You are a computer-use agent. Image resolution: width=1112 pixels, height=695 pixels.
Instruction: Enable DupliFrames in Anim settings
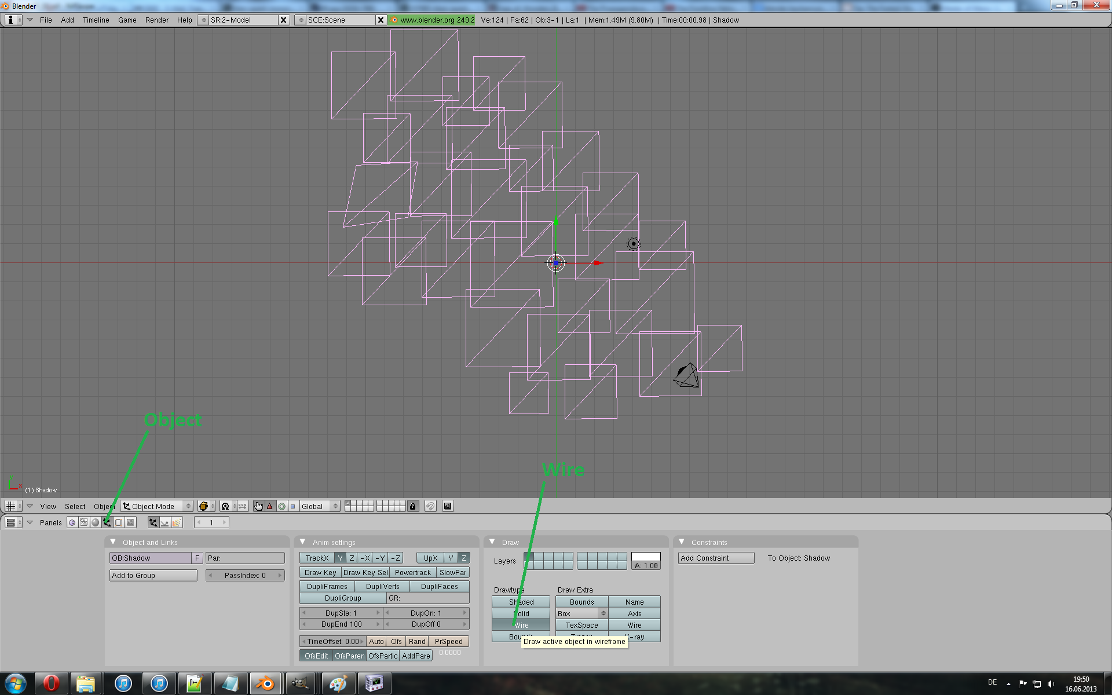click(x=327, y=586)
